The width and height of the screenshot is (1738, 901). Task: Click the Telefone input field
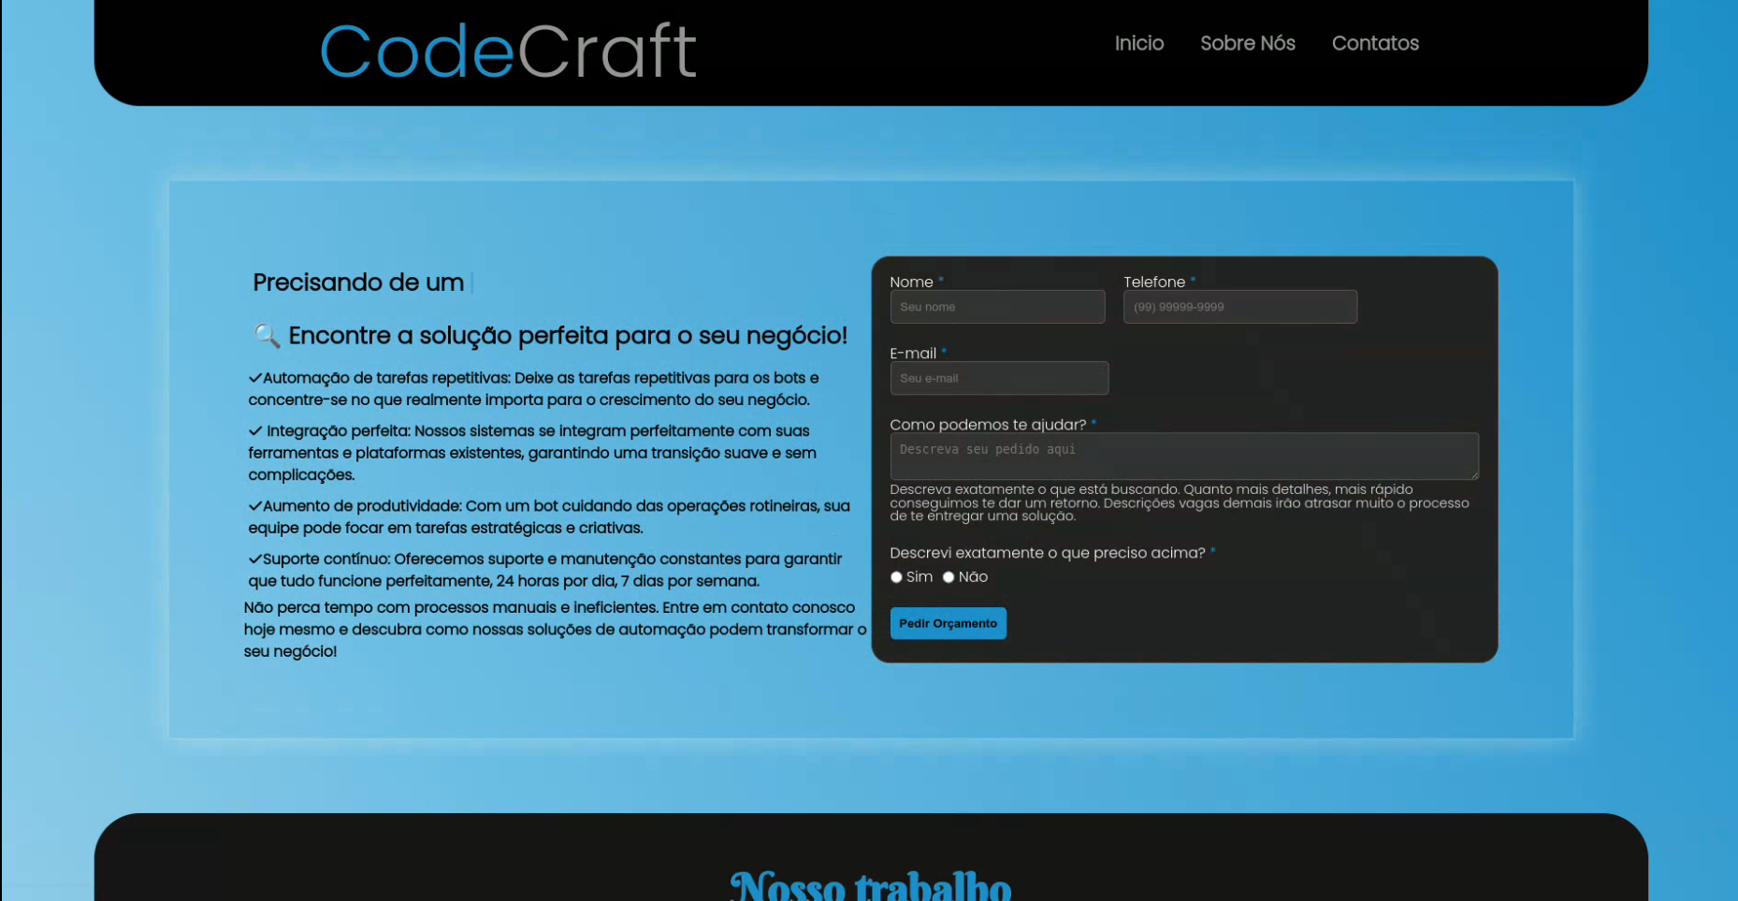click(1239, 307)
